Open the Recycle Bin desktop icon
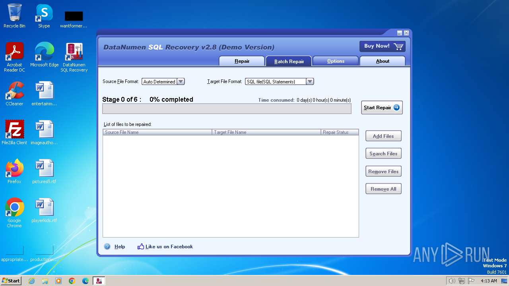This screenshot has height=286, width=509. point(14,16)
